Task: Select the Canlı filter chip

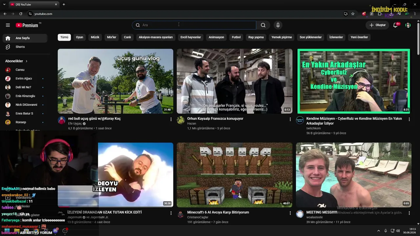Action: (127, 37)
